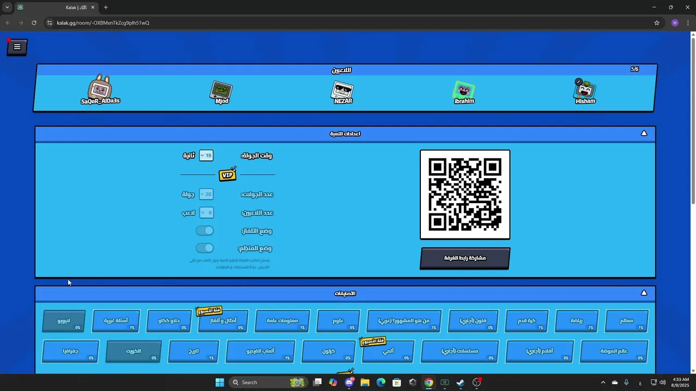This screenshot has height=391, width=696.
Task: Click the VIP badge icon
Action: (x=228, y=174)
